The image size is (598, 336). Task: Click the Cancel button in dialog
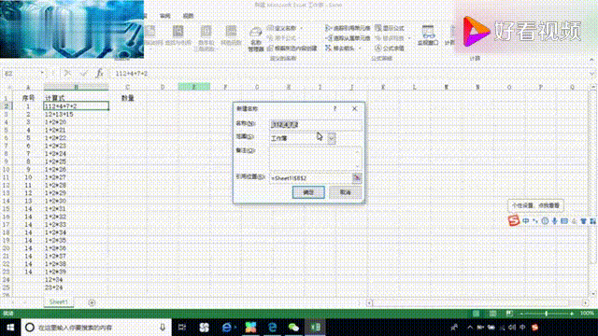coord(345,192)
